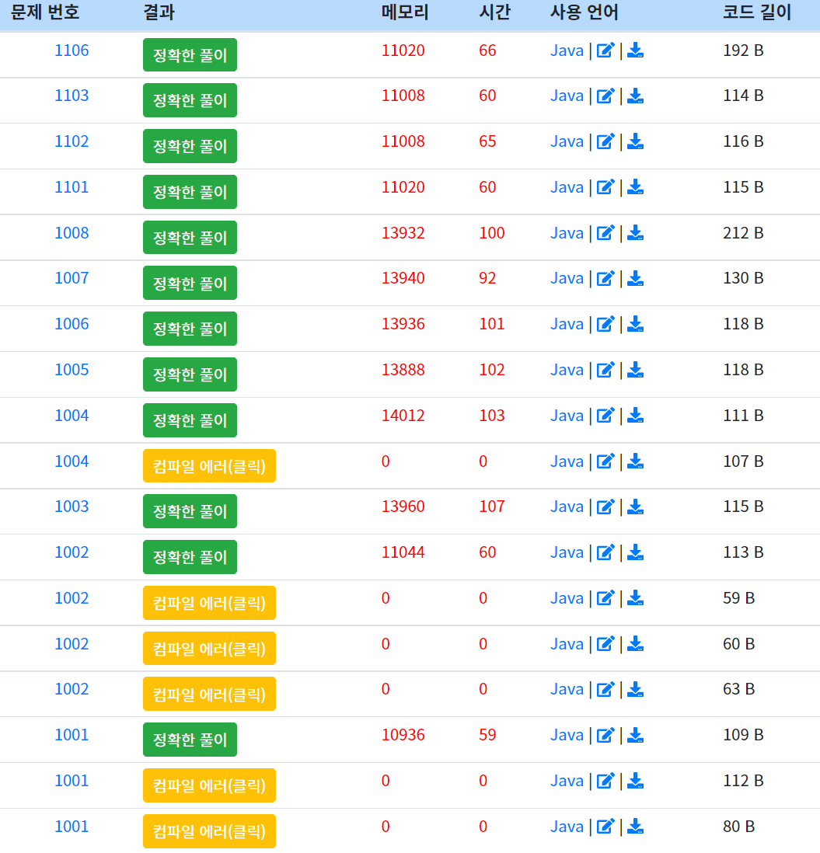Show compile error for 60 B submission
820x853 pixels.
[x=210, y=649]
